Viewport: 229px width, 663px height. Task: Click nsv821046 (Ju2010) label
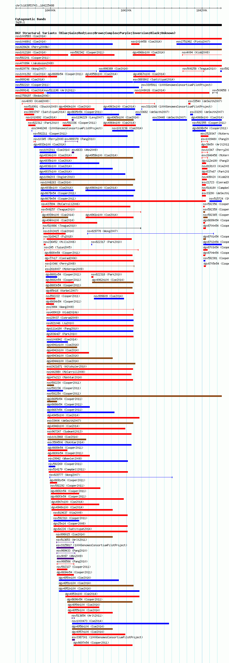tap(60, 323)
